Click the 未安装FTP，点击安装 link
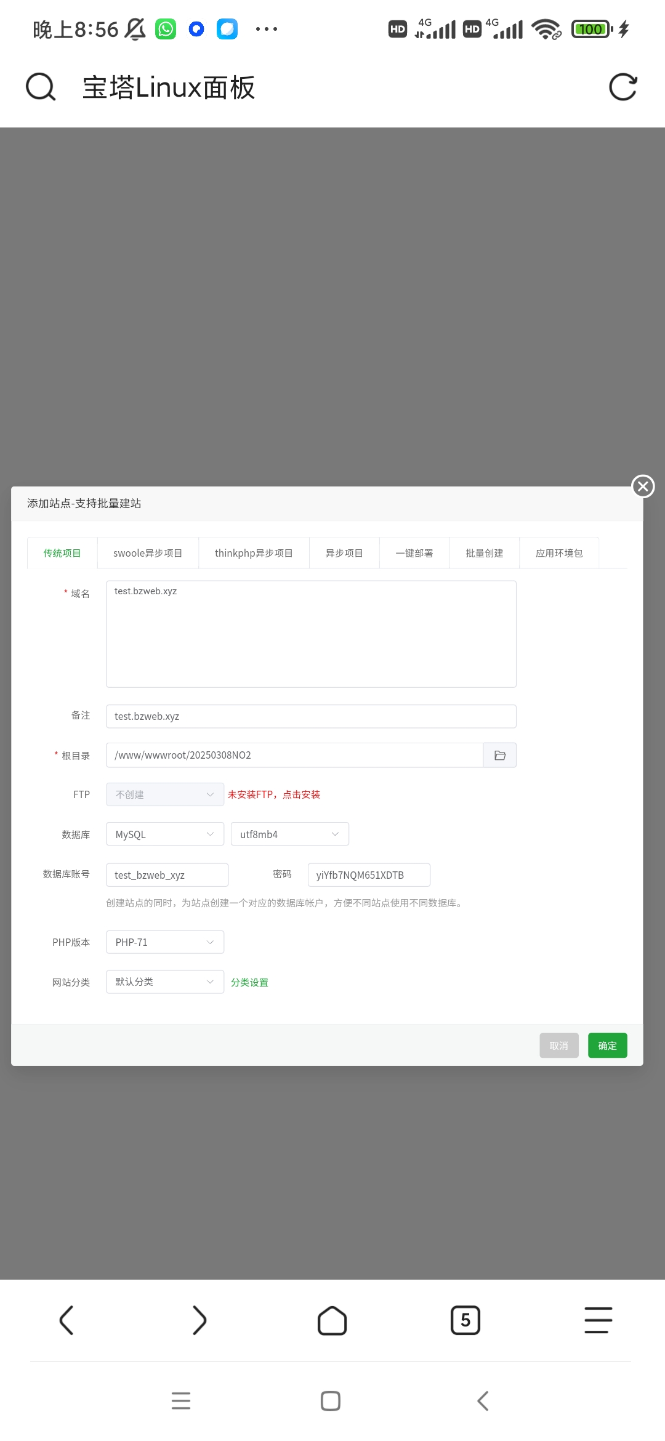 click(x=274, y=794)
